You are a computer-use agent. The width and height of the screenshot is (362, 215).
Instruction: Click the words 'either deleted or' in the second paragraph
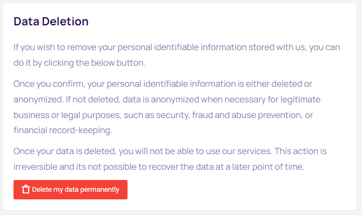click(x=279, y=84)
